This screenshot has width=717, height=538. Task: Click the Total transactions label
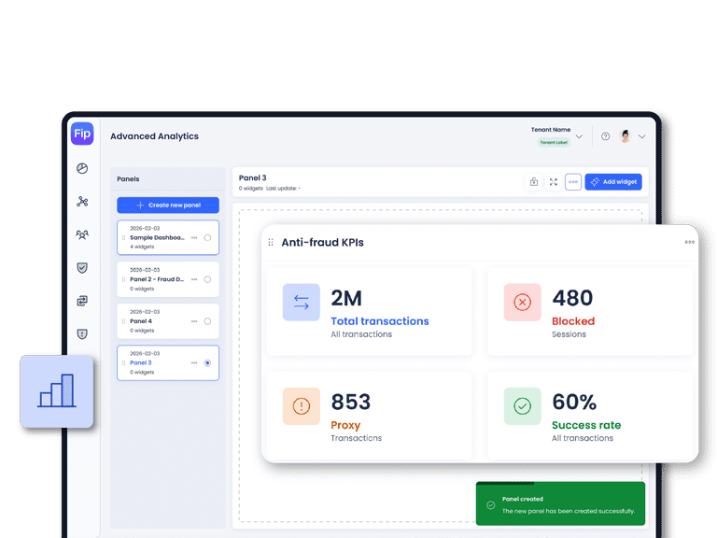click(x=380, y=321)
